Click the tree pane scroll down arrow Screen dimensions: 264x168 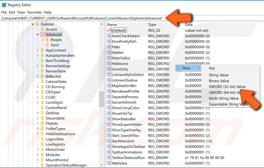[x=102, y=165]
